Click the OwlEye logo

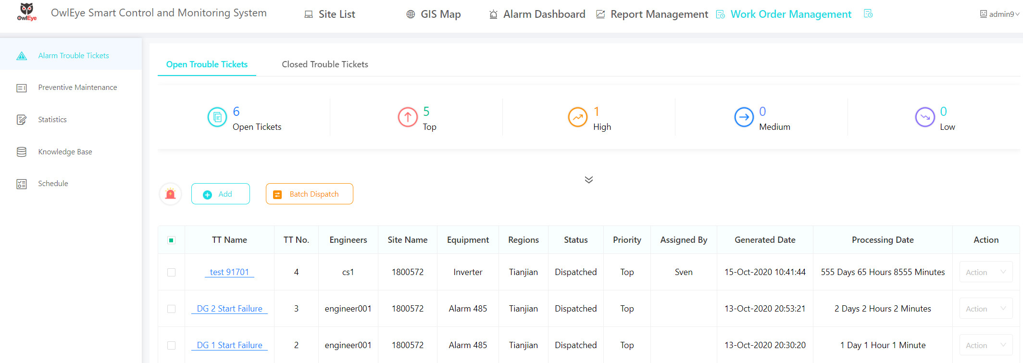pos(27,12)
